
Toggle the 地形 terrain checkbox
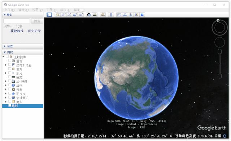(10, 105)
